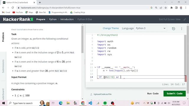Click the Tutorial link in hint text

19,29
